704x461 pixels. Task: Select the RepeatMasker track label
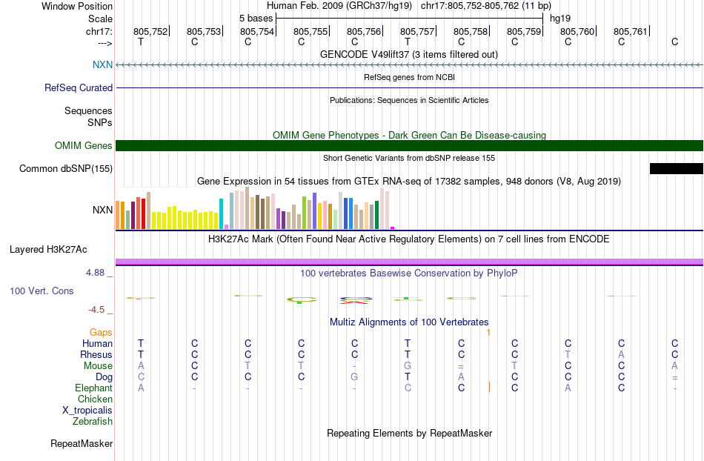click(x=82, y=443)
